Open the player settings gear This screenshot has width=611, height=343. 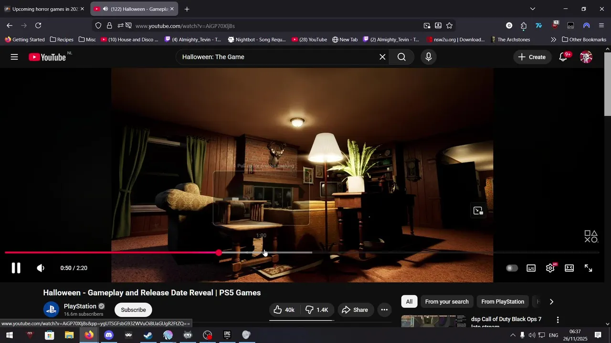pyautogui.click(x=550, y=268)
